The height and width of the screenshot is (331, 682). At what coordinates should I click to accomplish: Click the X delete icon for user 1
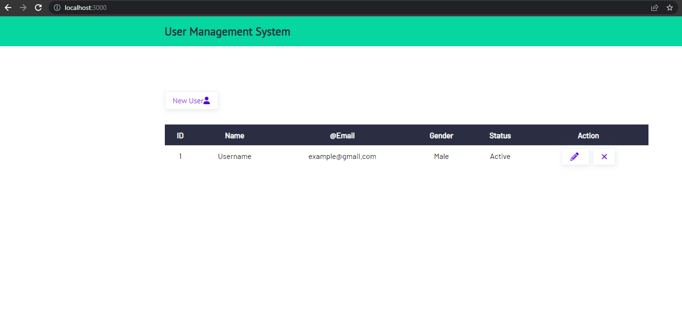(604, 156)
